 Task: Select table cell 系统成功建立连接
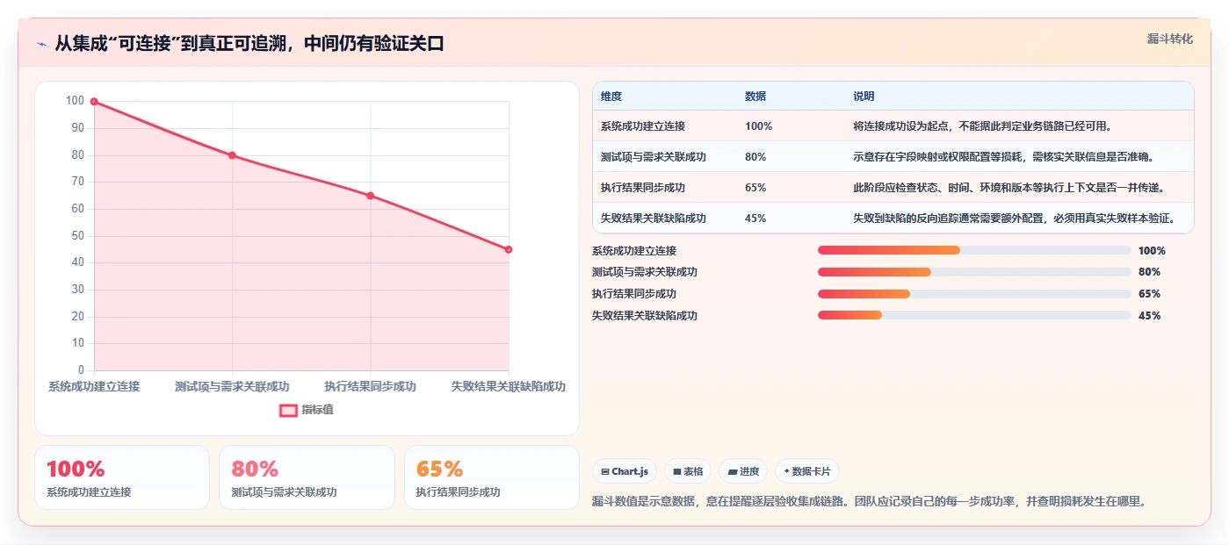point(643,126)
